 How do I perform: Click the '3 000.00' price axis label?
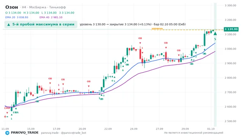[230, 49]
